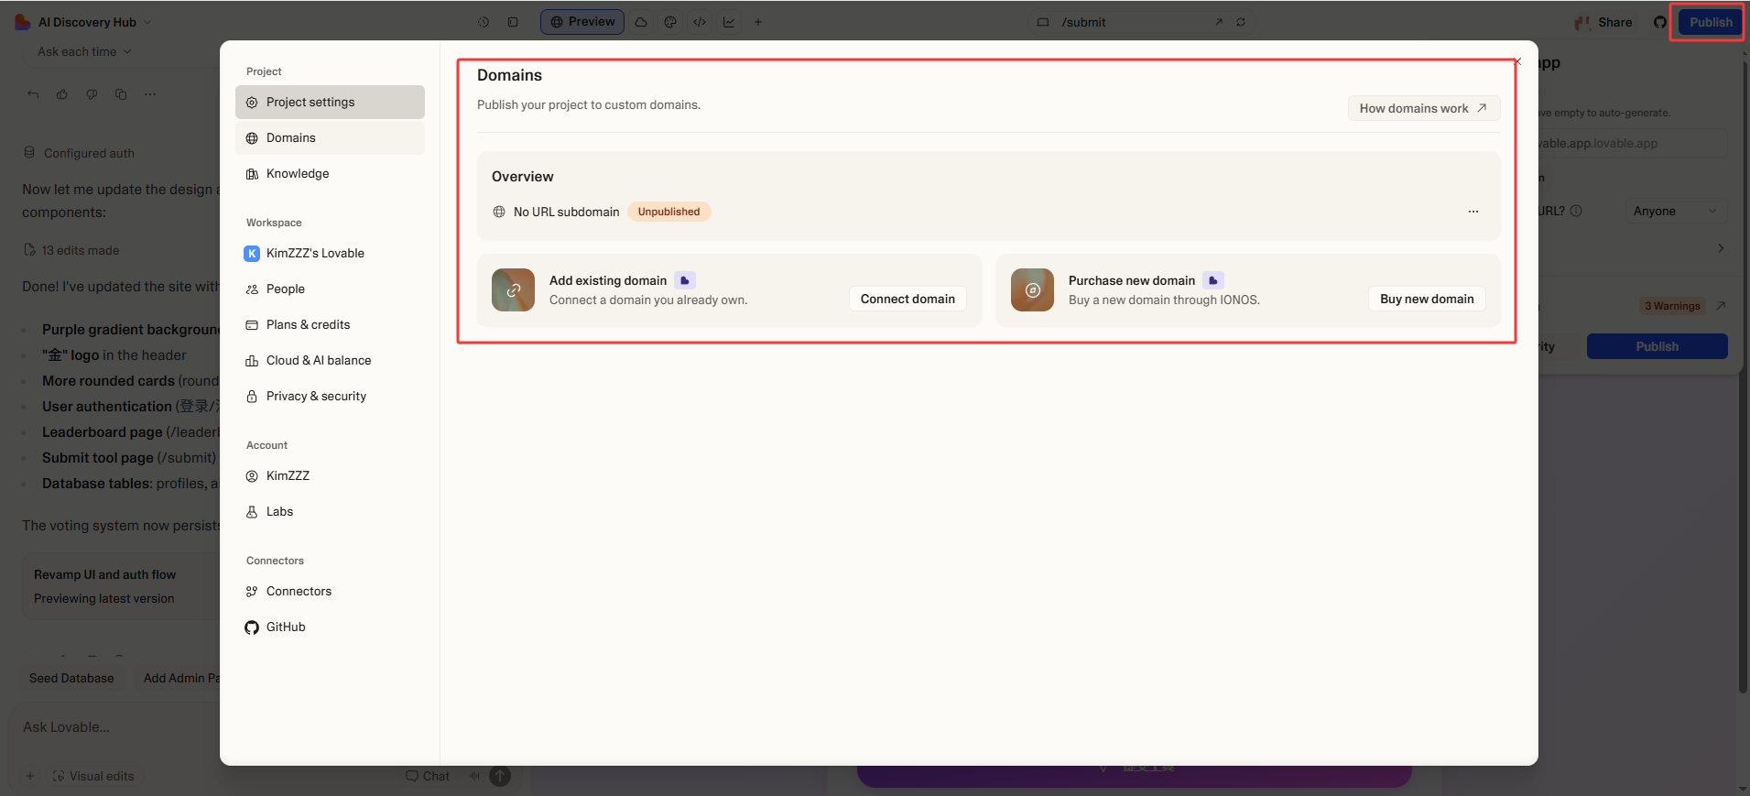The height and width of the screenshot is (796, 1750).
Task: Click the Buy new domain button
Action: click(x=1427, y=299)
